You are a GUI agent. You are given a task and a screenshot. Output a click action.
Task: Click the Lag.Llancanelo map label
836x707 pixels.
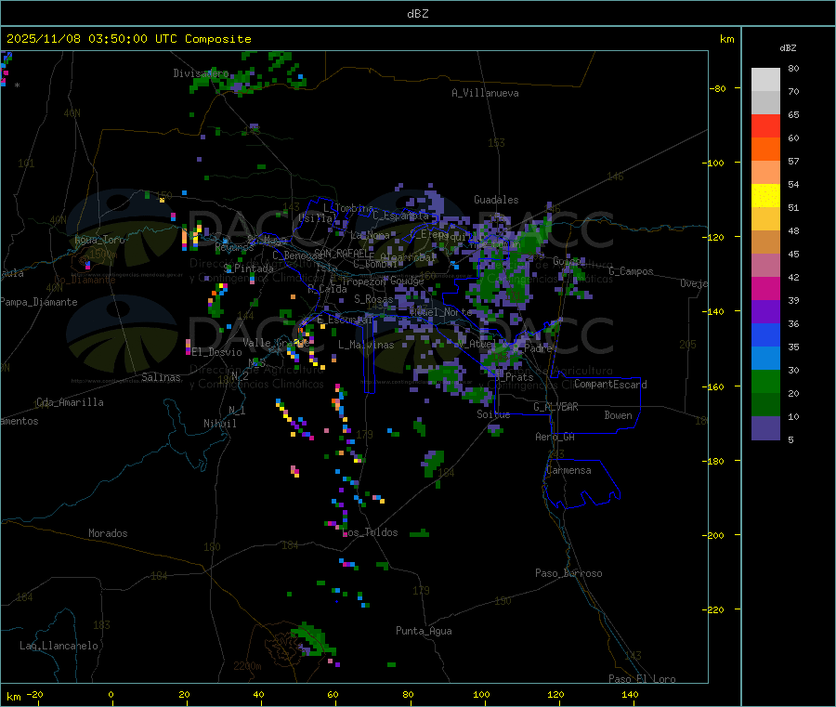coord(59,646)
